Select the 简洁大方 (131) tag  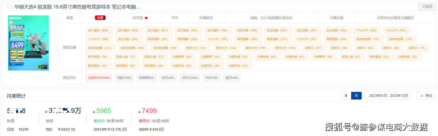(197, 48)
